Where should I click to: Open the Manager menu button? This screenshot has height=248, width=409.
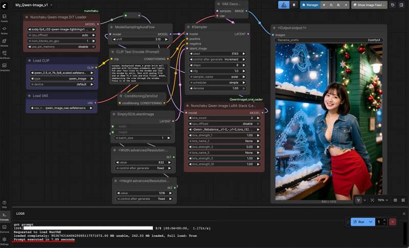[x=310, y=5]
